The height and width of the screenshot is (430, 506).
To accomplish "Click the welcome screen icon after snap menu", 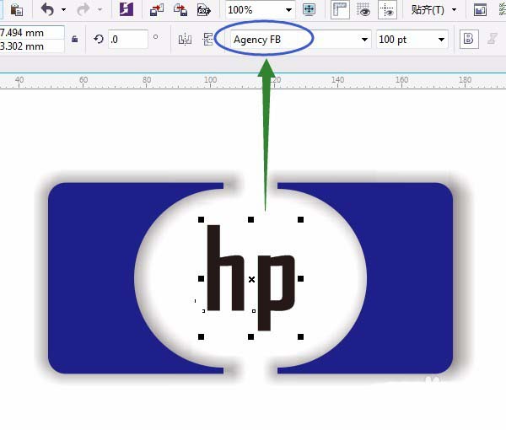I will [x=480, y=10].
